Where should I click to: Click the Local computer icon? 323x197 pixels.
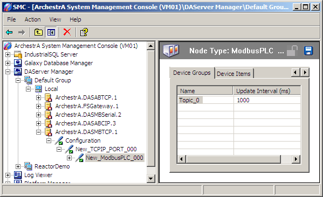[38, 89]
